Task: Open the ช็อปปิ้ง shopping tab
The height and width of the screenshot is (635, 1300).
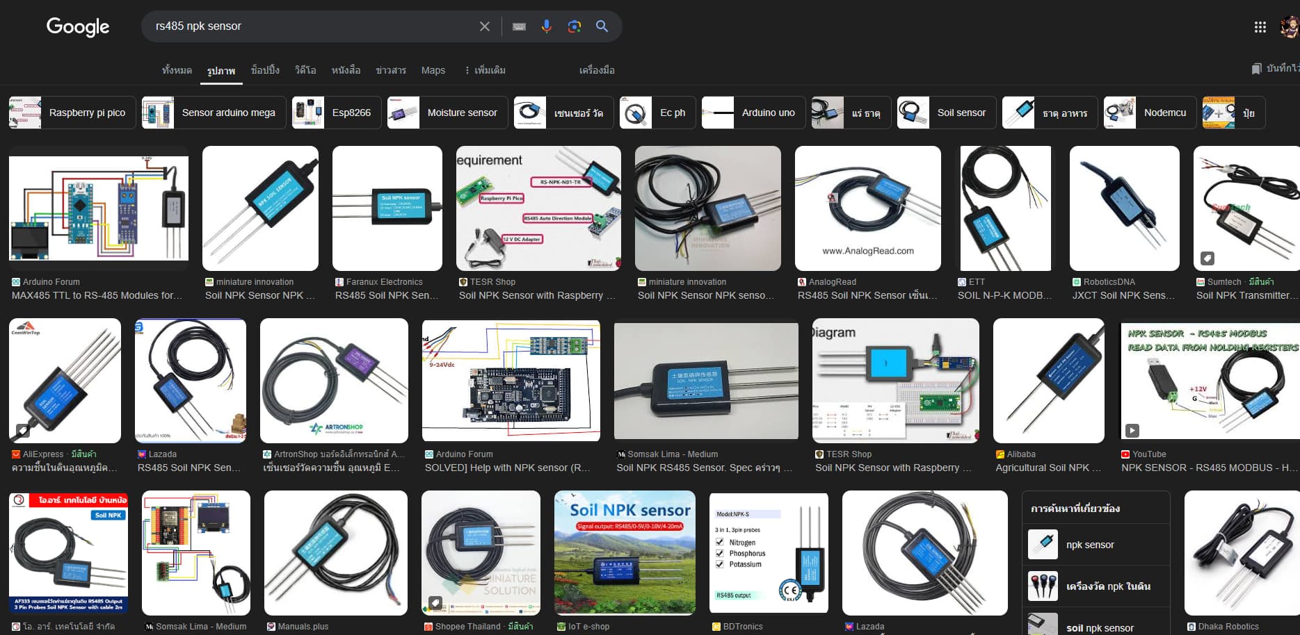Action: click(265, 70)
